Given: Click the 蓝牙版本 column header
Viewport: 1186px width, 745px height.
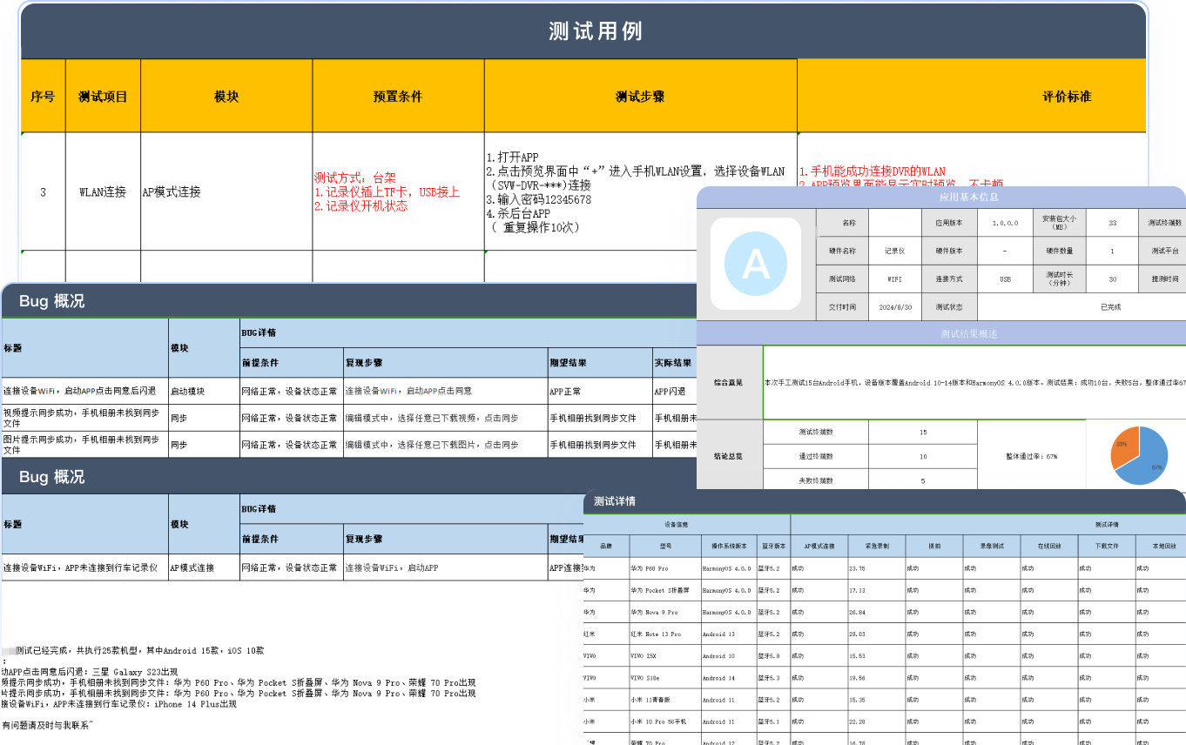Looking at the screenshot, I should coord(773,547).
